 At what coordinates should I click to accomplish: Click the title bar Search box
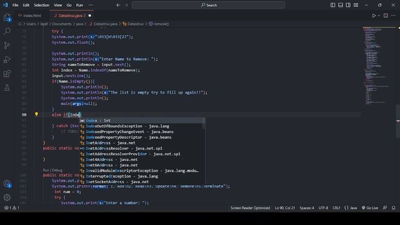click(x=208, y=5)
